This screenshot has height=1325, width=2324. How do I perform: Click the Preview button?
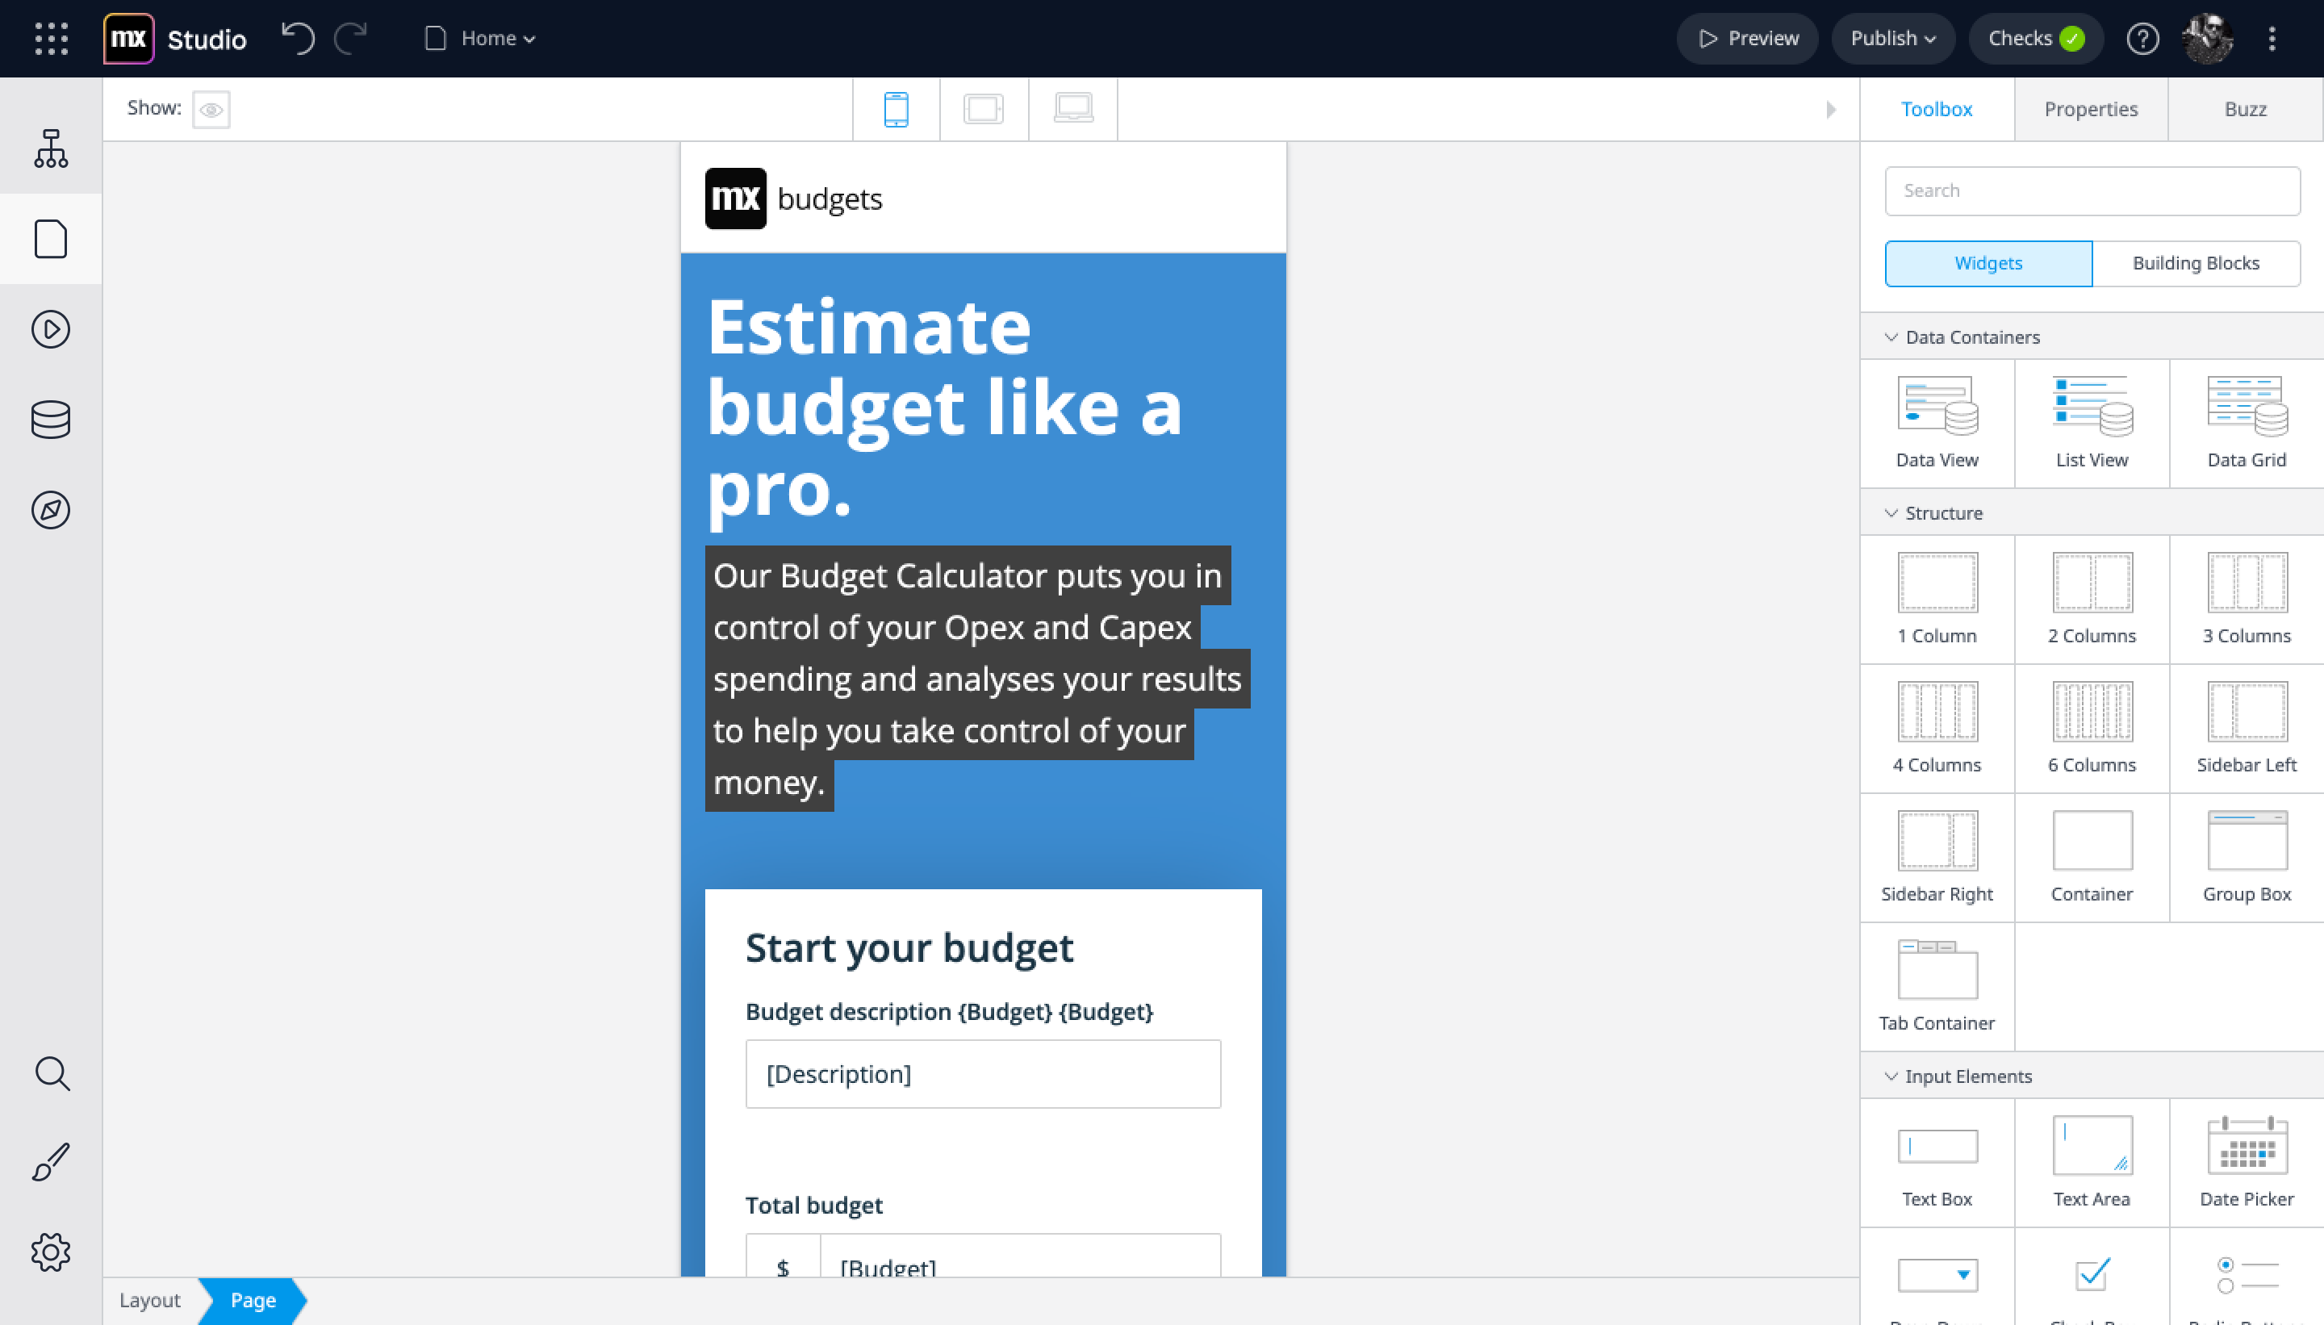pyautogui.click(x=1747, y=38)
